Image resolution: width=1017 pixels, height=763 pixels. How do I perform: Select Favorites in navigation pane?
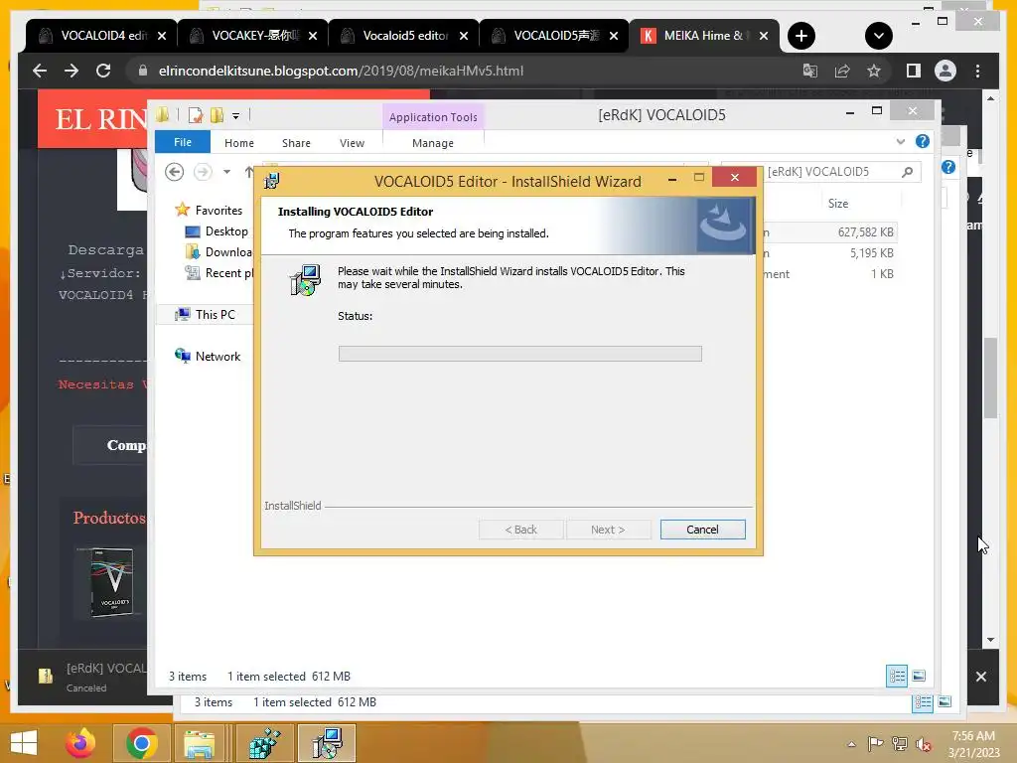tap(209, 211)
